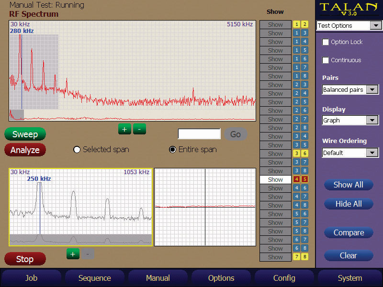
Task: Select wire 4 badge in pair 2 4
Action: (x=305, y=93)
